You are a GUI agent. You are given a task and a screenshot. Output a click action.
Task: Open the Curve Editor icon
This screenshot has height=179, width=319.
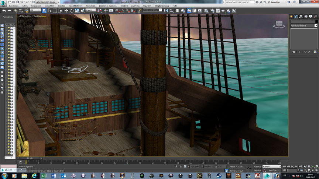coord(195,11)
